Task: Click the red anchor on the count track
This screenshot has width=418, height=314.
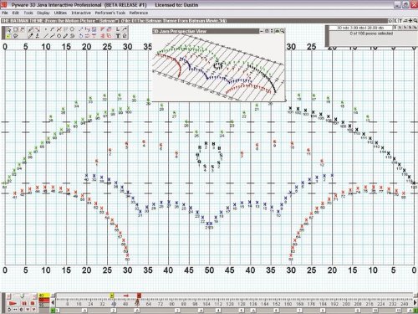Action: pyautogui.click(x=139, y=296)
